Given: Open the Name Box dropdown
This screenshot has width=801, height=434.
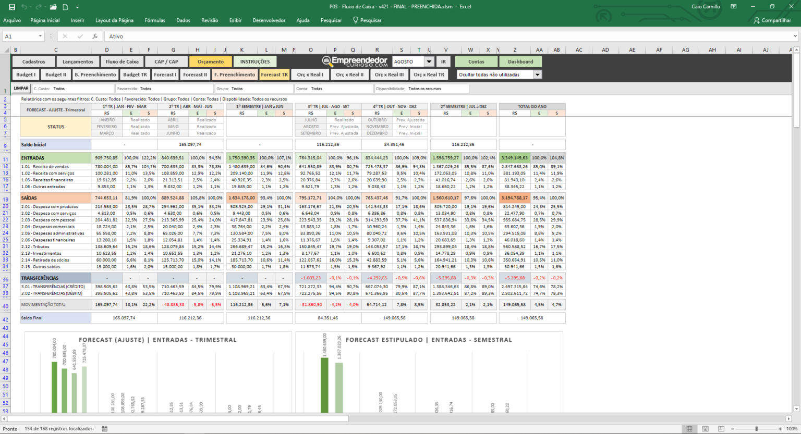Looking at the screenshot, I should tap(40, 36).
